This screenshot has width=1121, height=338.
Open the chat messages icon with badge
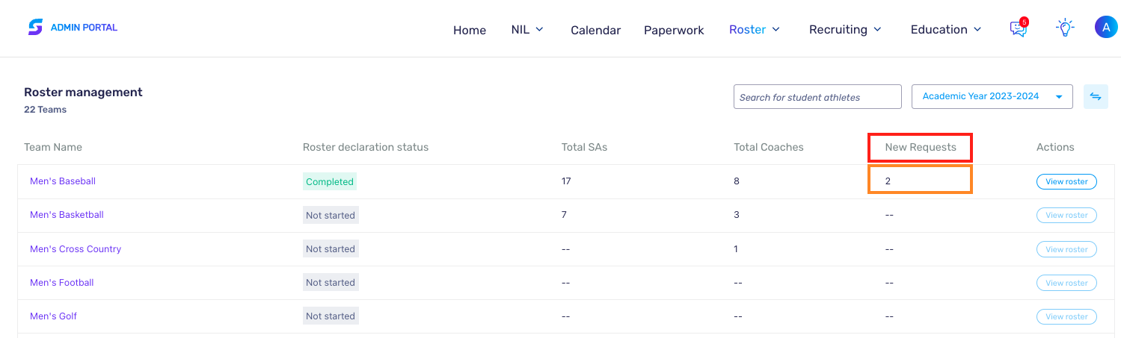(x=1019, y=28)
